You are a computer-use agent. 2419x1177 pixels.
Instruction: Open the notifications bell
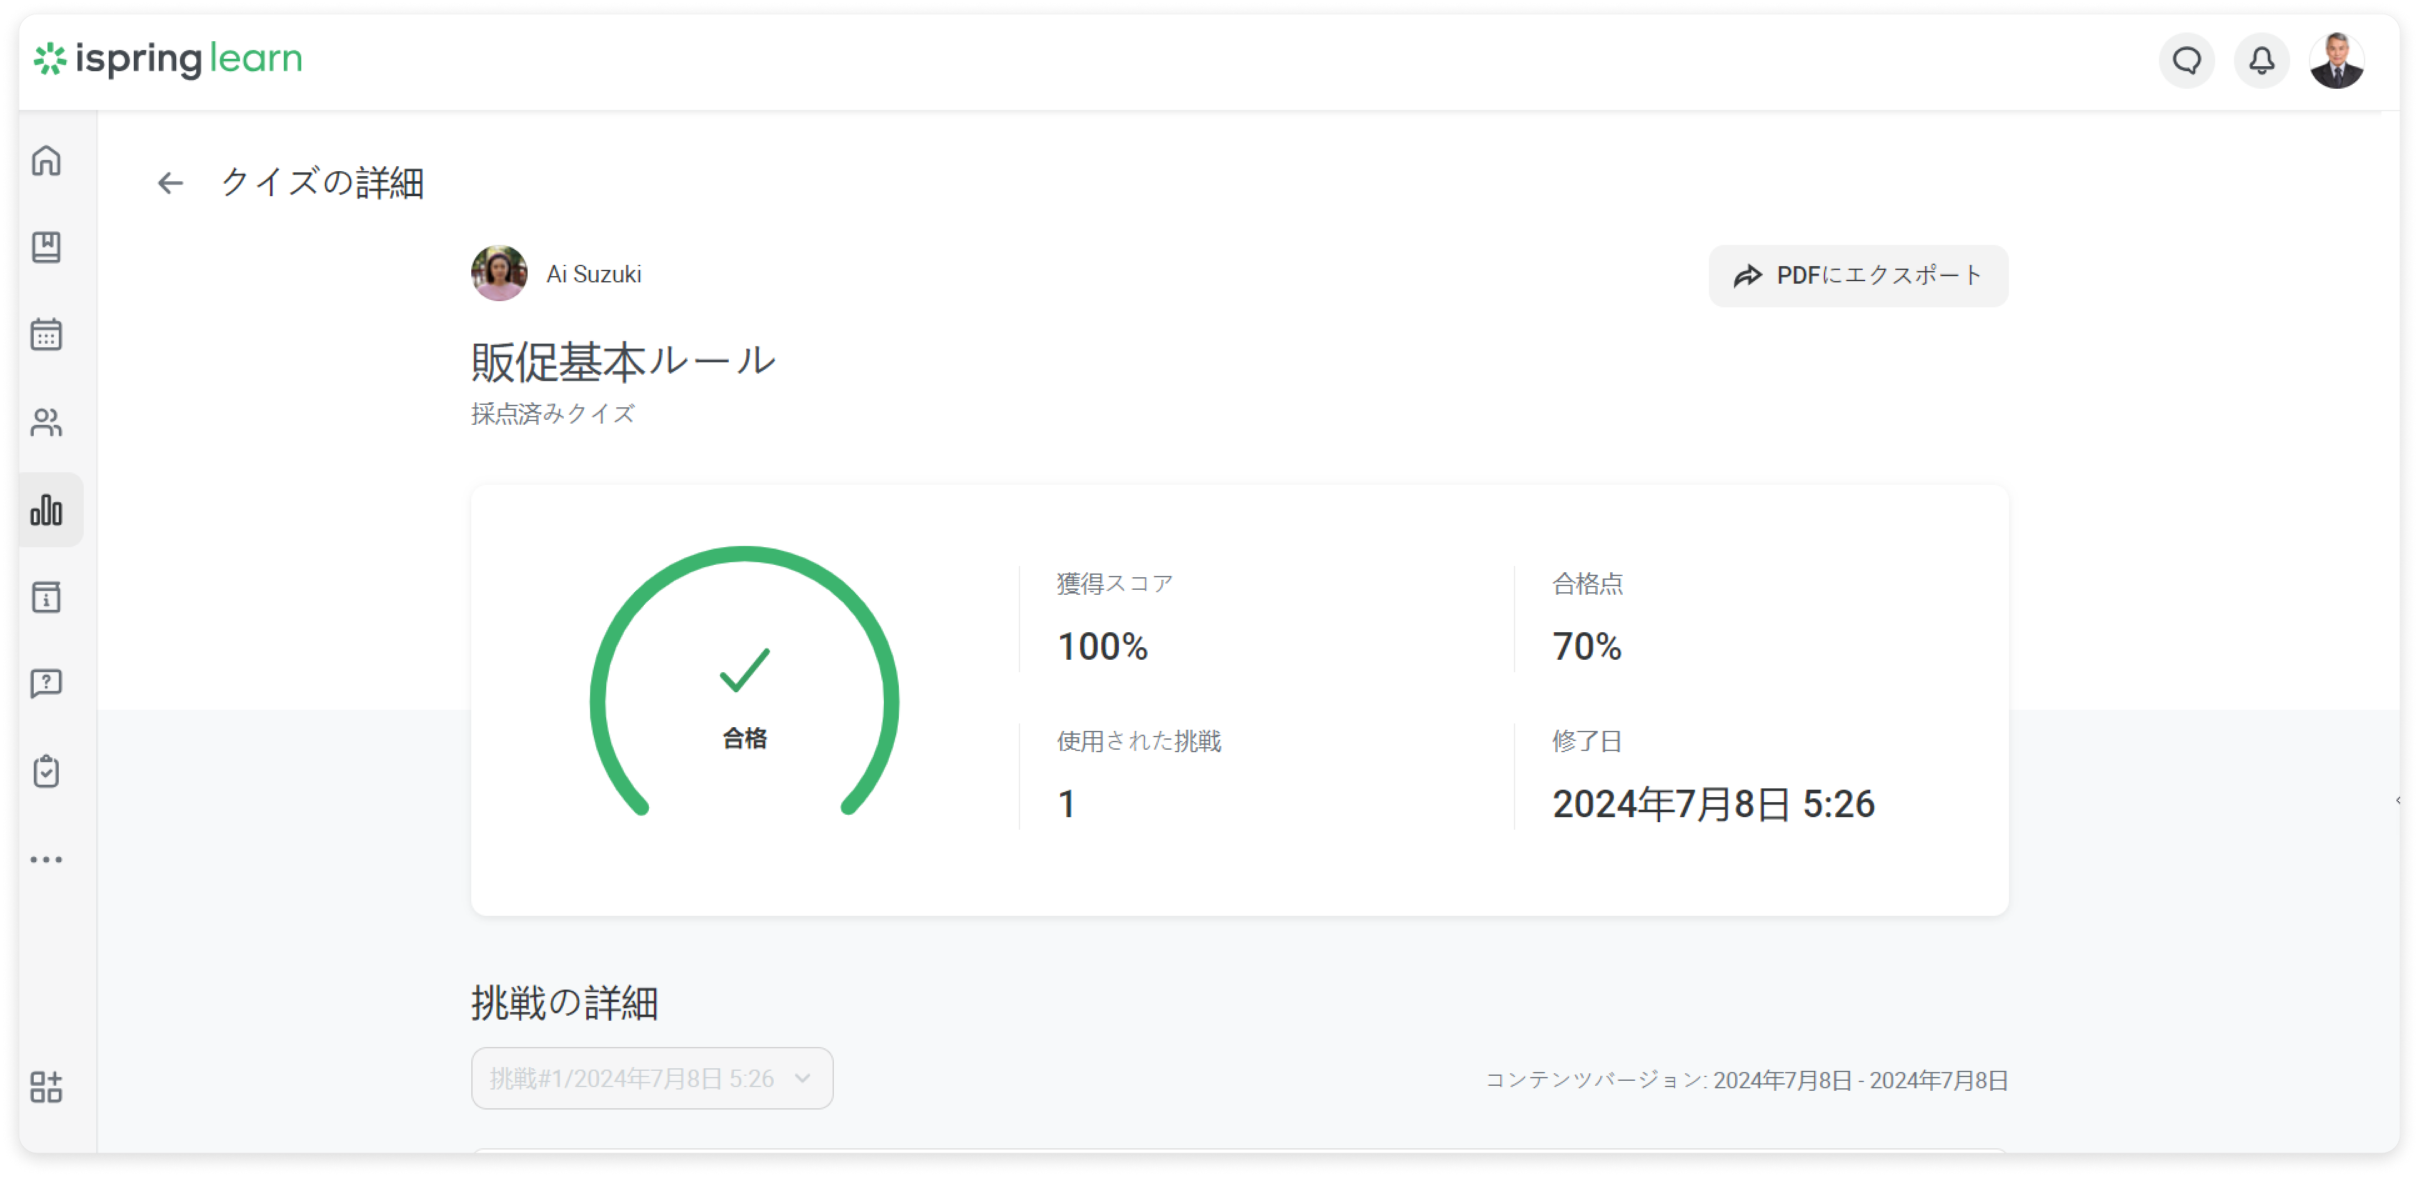tap(2261, 61)
